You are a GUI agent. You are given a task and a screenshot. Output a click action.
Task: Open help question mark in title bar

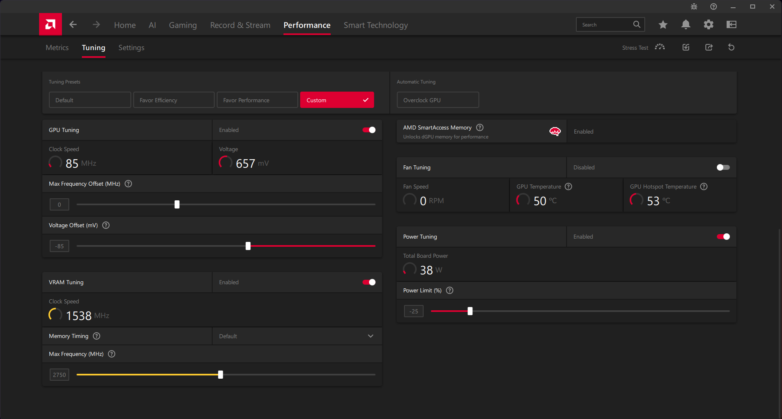tap(714, 7)
